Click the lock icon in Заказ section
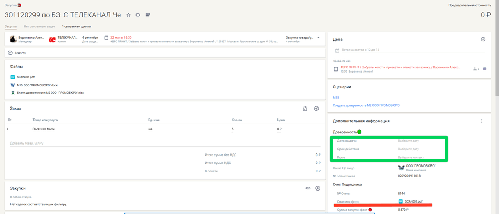The width and height of the screenshot is (499, 214). click(305, 109)
